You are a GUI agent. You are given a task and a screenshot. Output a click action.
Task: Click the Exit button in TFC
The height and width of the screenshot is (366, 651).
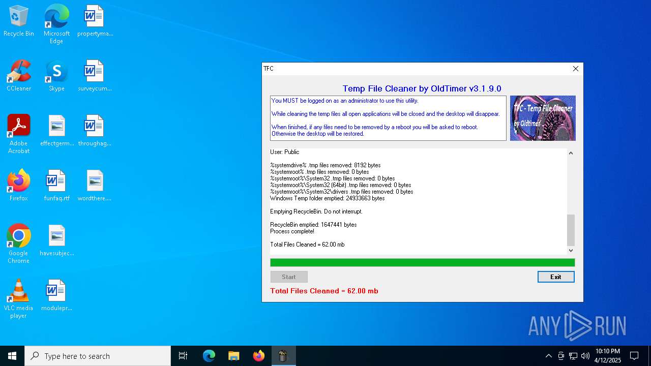[556, 277]
